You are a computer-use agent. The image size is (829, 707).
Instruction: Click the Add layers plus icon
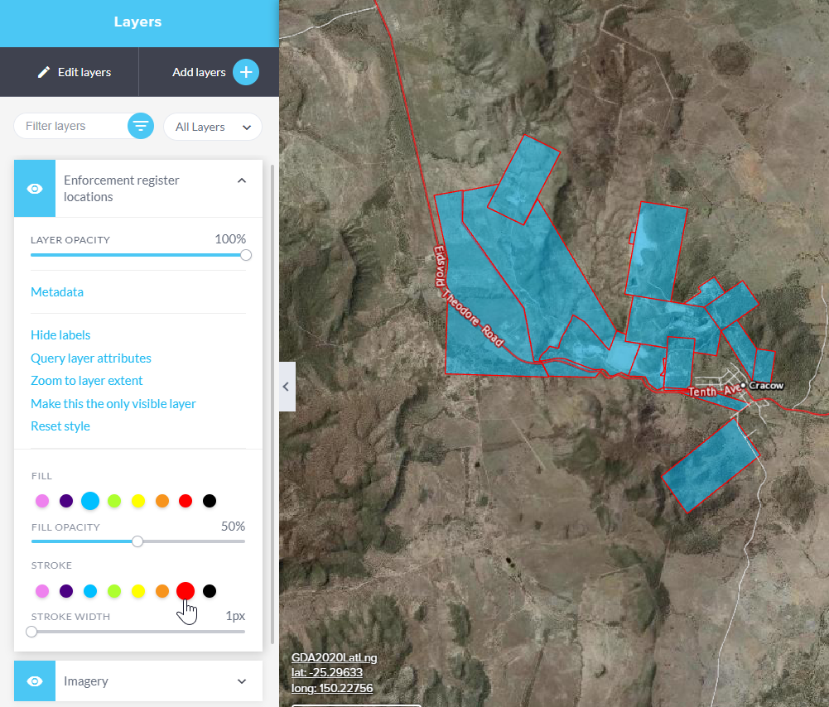[245, 72]
